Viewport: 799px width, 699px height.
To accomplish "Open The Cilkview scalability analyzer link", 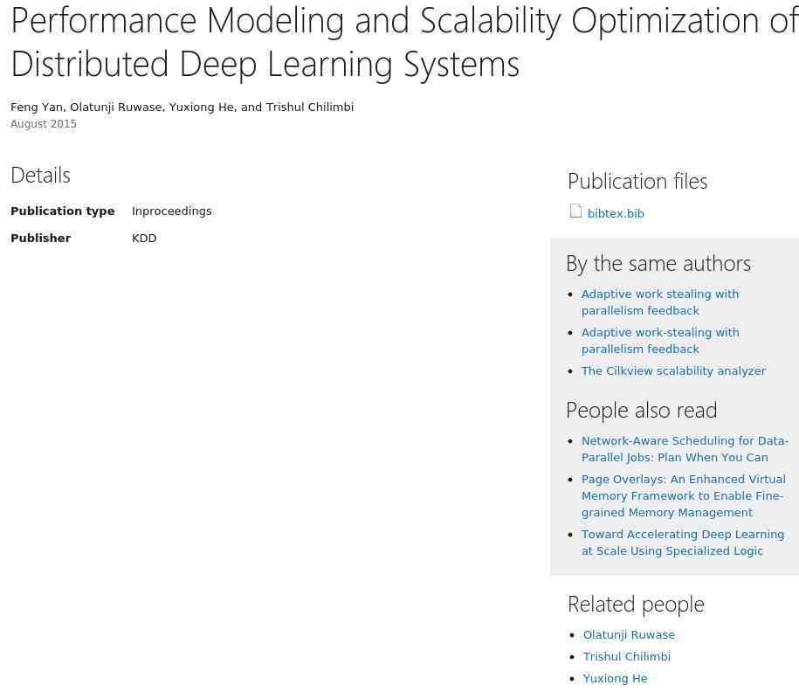I will click(673, 370).
